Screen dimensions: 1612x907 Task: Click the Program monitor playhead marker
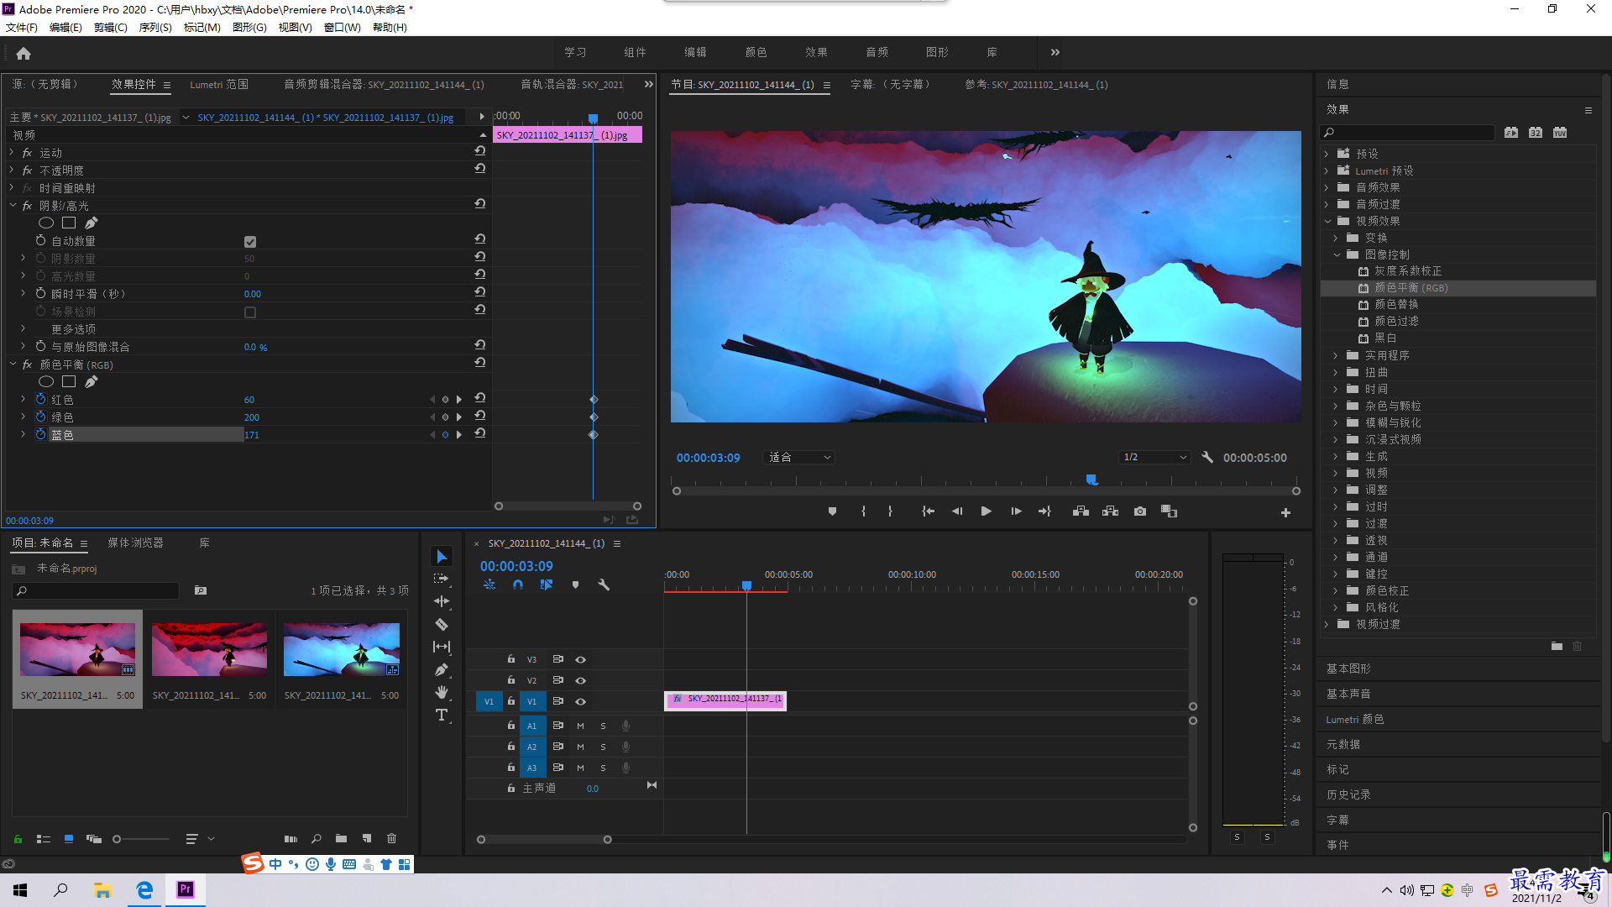[x=1091, y=480]
